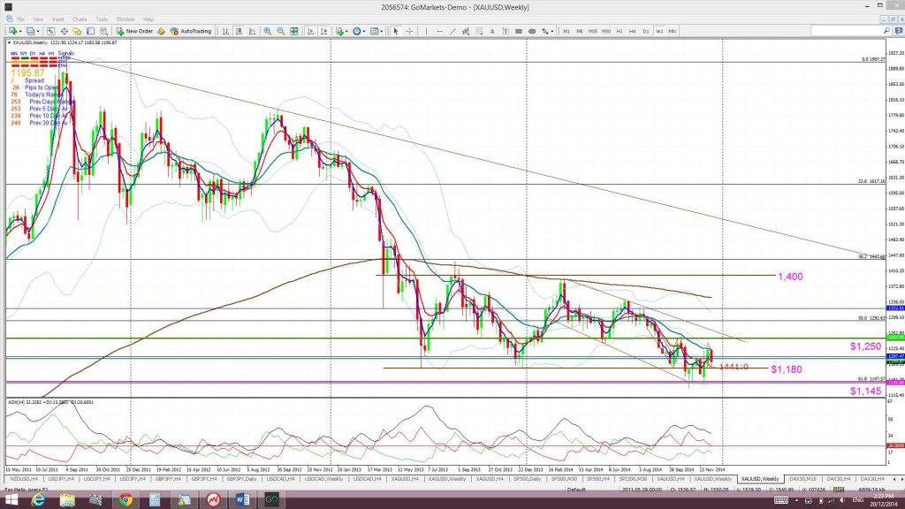Switch timeframe to D1
Screen dimensions: 905x509
click(646, 31)
